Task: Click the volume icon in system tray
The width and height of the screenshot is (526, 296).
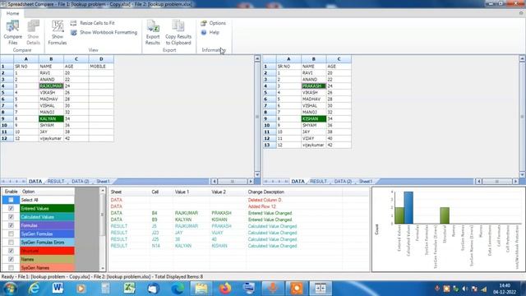Action: coord(464,289)
